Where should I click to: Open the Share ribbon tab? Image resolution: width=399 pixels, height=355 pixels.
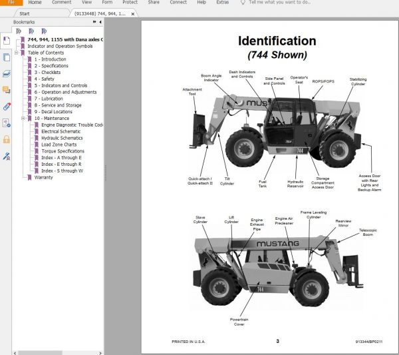coord(154,2)
